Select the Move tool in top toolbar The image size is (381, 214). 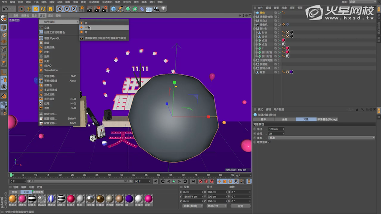click(x=28, y=9)
